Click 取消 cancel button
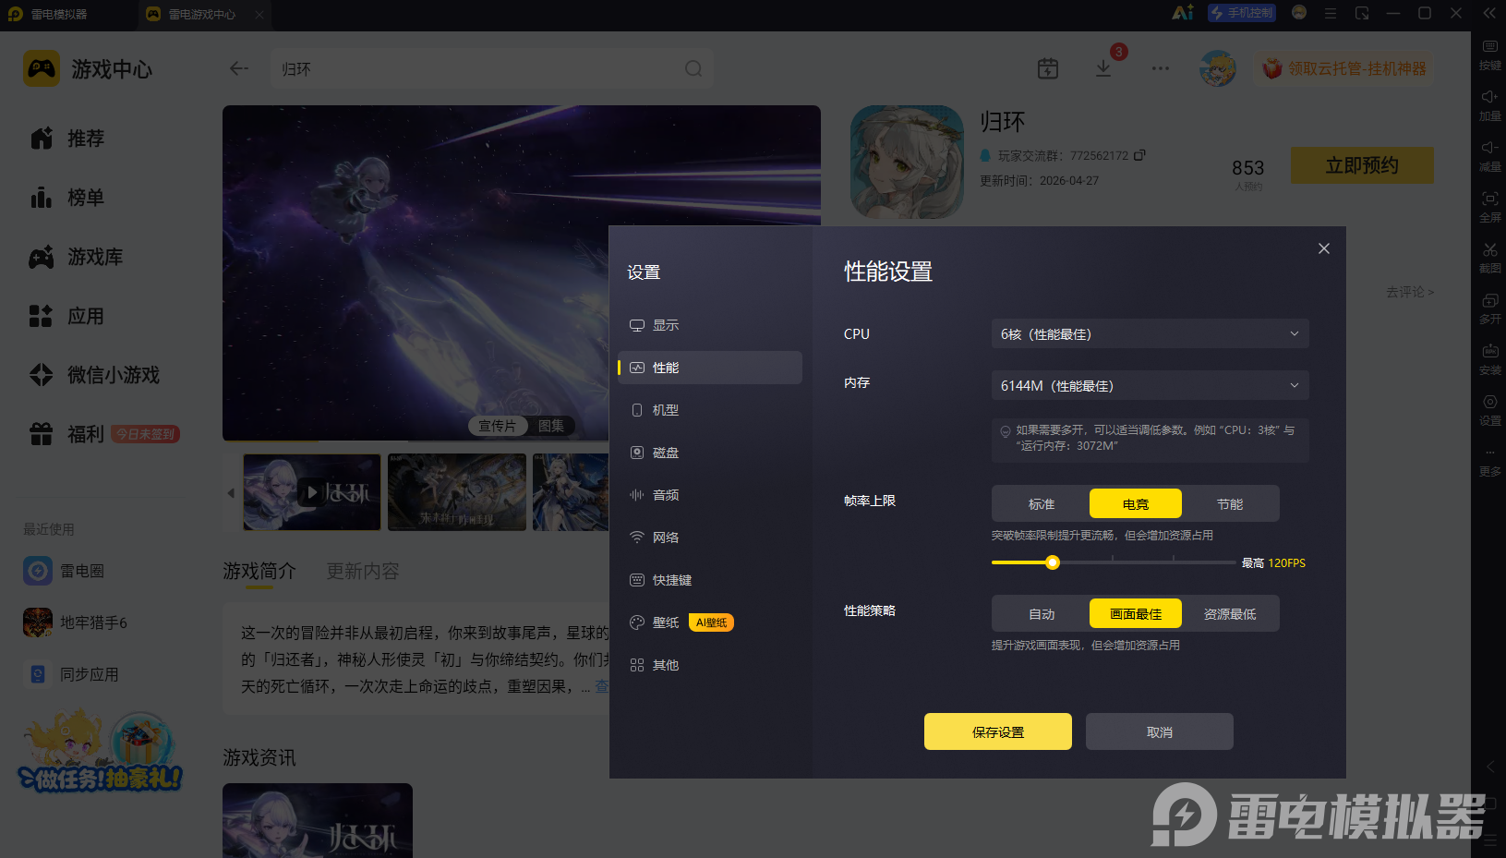1506x858 pixels. [1160, 731]
